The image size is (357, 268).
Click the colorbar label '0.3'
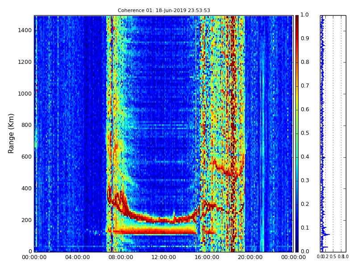point(305,181)
